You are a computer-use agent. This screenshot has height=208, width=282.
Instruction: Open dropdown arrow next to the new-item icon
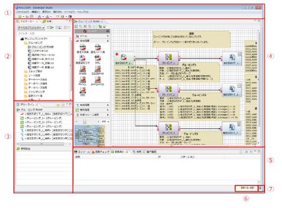23,17
